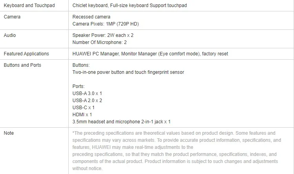
Task: Click the "Number Of Microphone: 2" line
Action: (x=100, y=42)
